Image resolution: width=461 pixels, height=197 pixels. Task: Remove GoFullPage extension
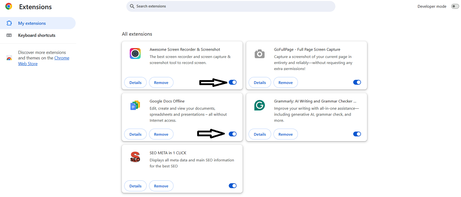click(285, 83)
